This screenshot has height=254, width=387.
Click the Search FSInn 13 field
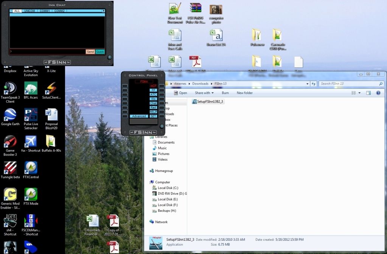pos(351,84)
